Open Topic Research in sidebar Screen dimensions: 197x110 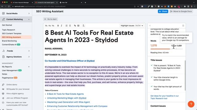click(9, 30)
